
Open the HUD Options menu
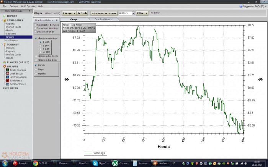(28, 6)
